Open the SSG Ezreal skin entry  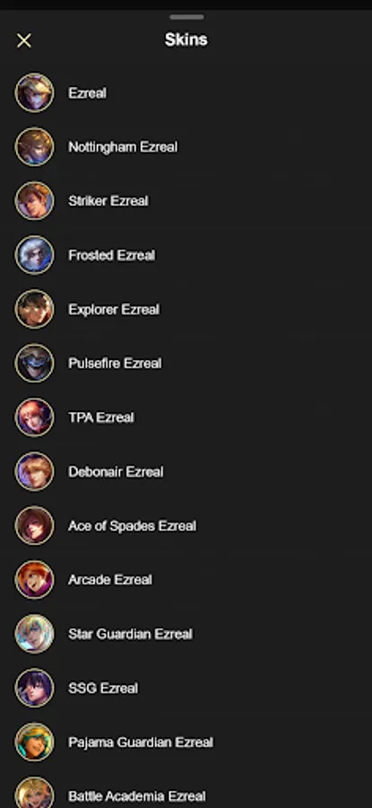186,688
